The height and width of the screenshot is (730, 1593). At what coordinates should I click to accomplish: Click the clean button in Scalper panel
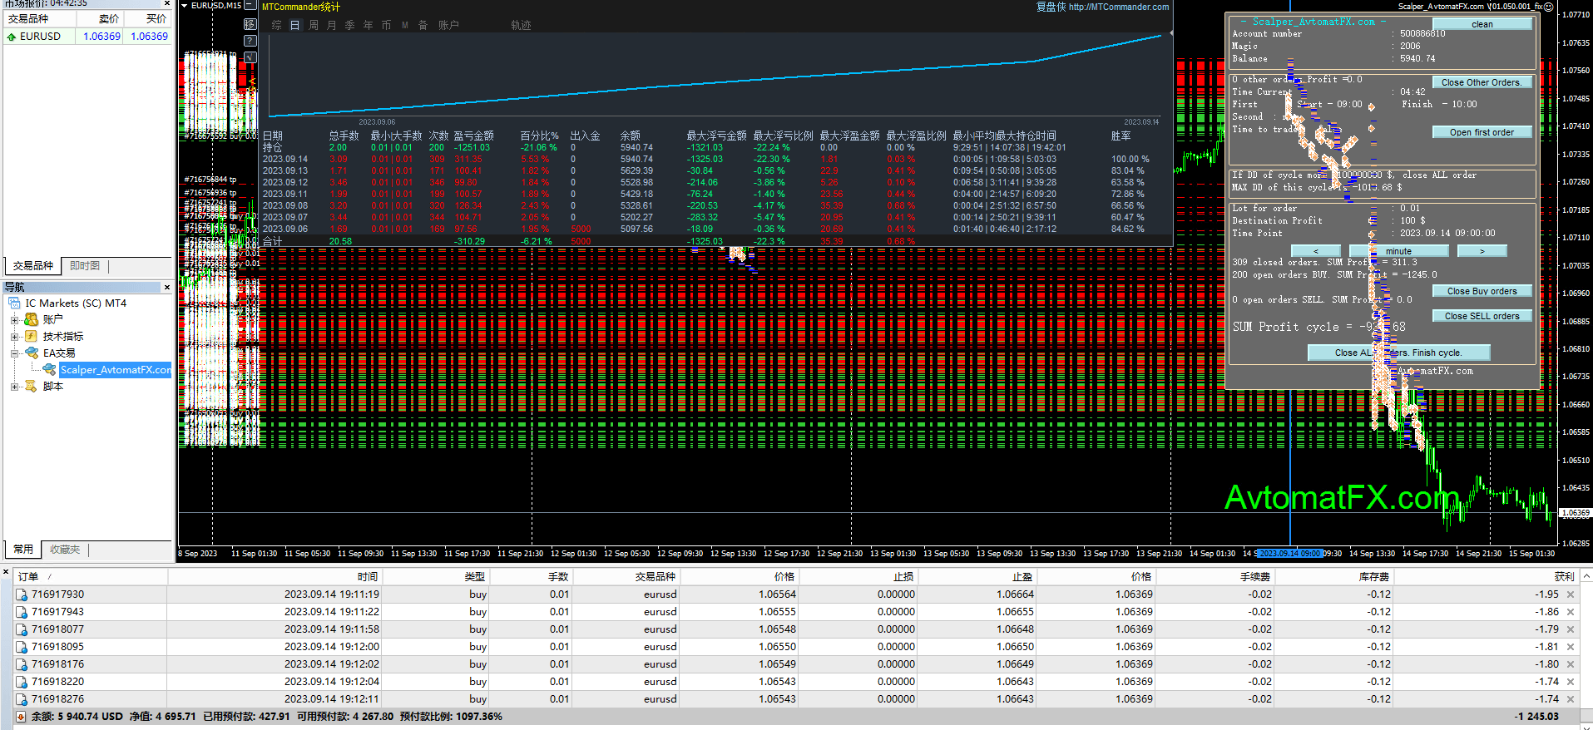point(1482,24)
